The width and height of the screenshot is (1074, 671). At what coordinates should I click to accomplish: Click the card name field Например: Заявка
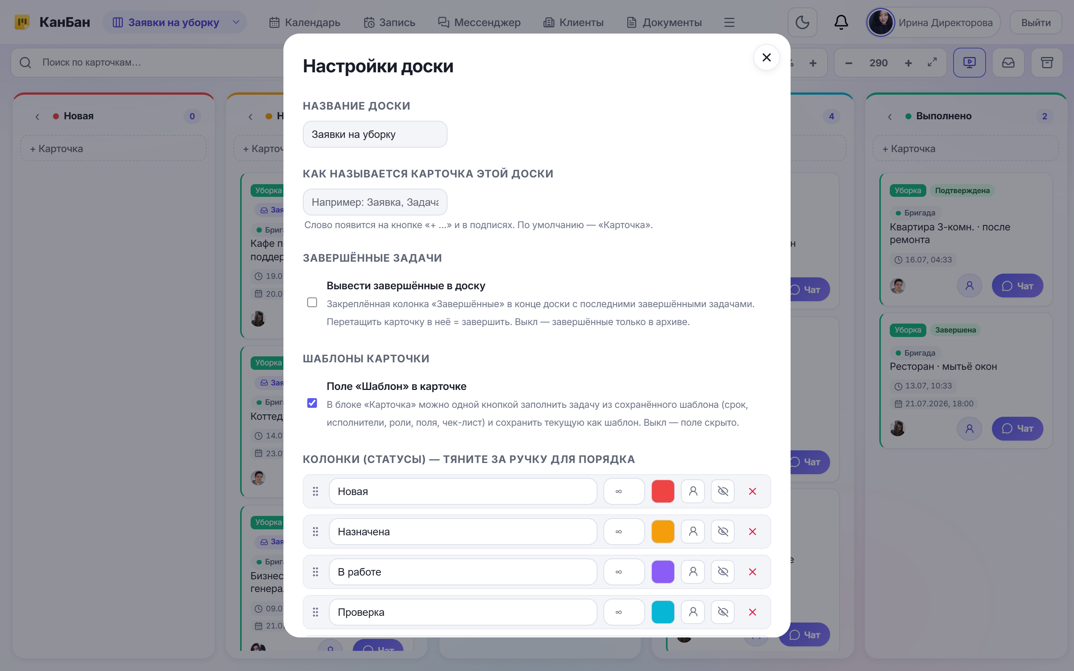(x=375, y=202)
